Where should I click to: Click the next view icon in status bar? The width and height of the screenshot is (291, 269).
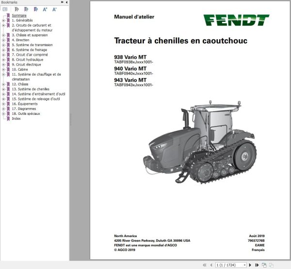tap(271, 265)
